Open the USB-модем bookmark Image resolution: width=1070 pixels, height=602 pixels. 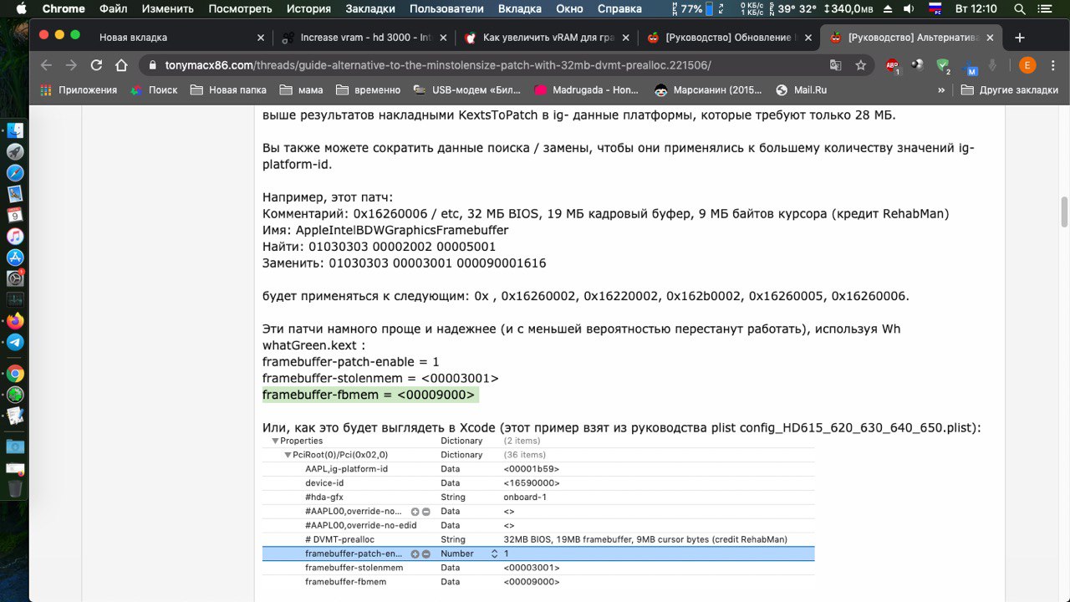[468, 89]
